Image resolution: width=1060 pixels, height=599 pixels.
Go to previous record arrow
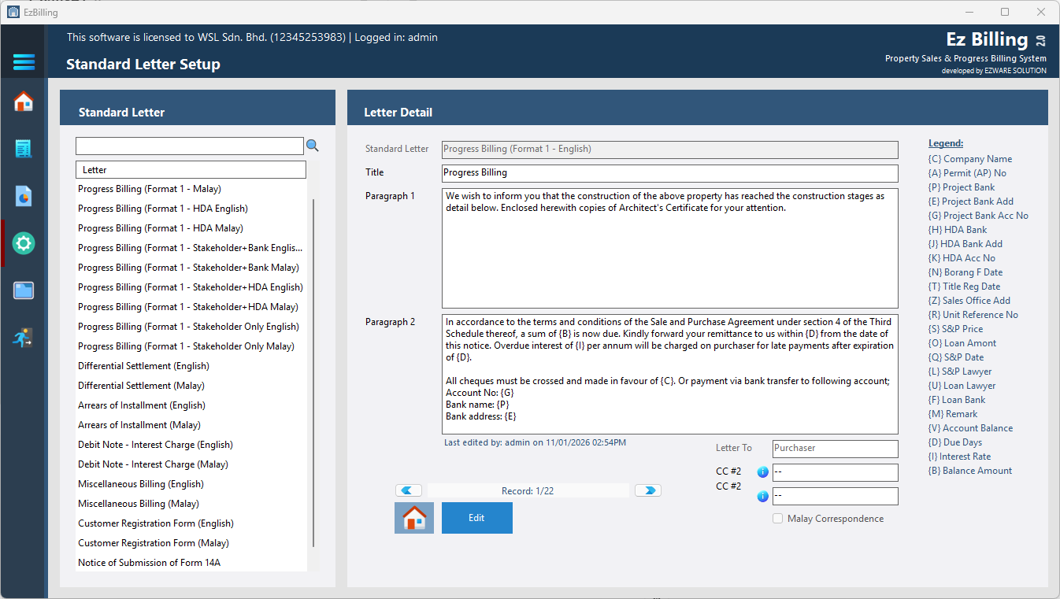[x=409, y=490]
